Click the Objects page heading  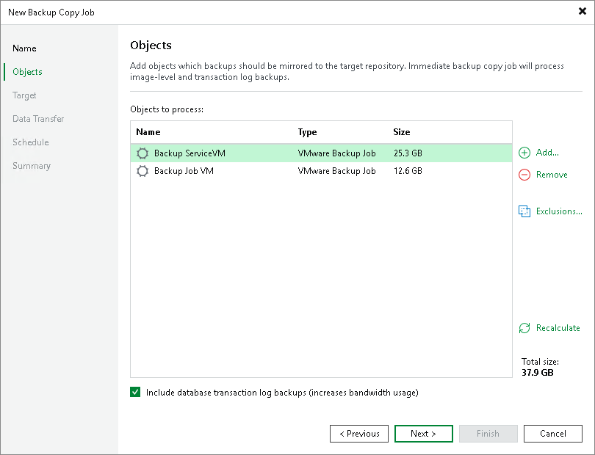[151, 45]
